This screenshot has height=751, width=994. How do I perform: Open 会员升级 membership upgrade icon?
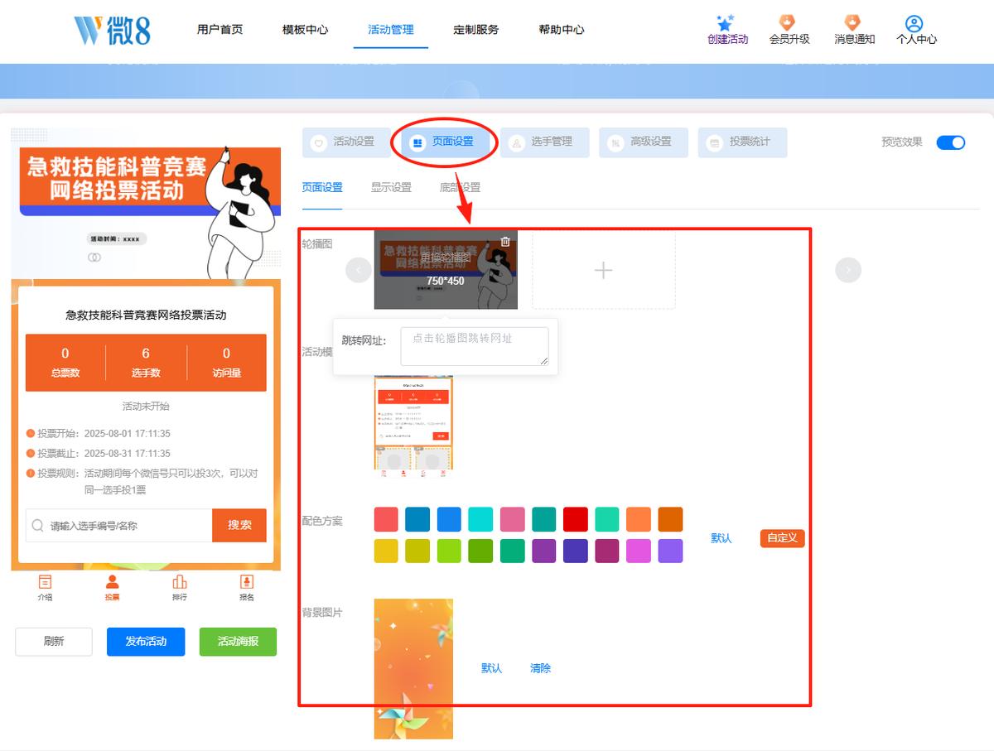pyautogui.click(x=788, y=22)
